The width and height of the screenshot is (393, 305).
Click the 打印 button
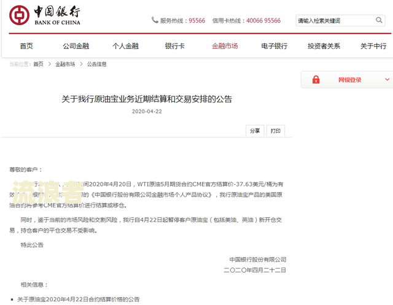pyautogui.click(x=276, y=131)
